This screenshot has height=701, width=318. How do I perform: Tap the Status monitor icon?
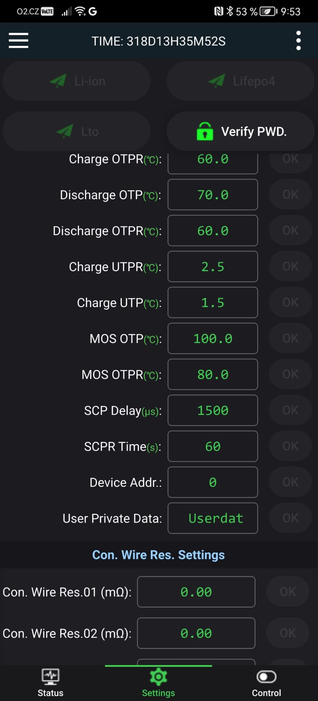(50, 676)
